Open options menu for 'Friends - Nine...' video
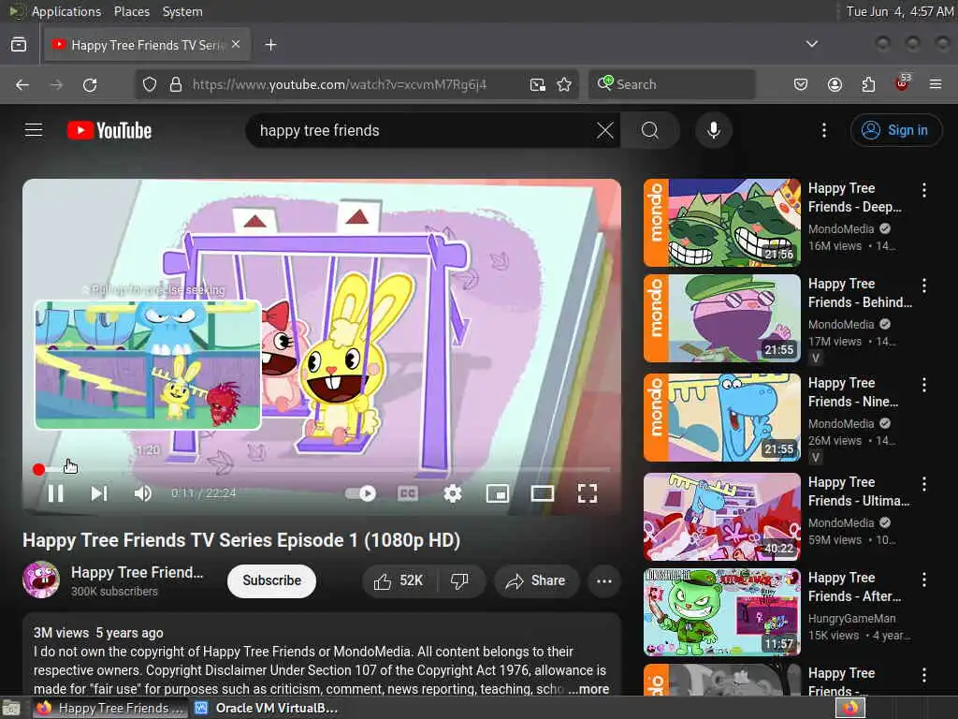Image resolution: width=958 pixels, height=719 pixels. click(923, 385)
